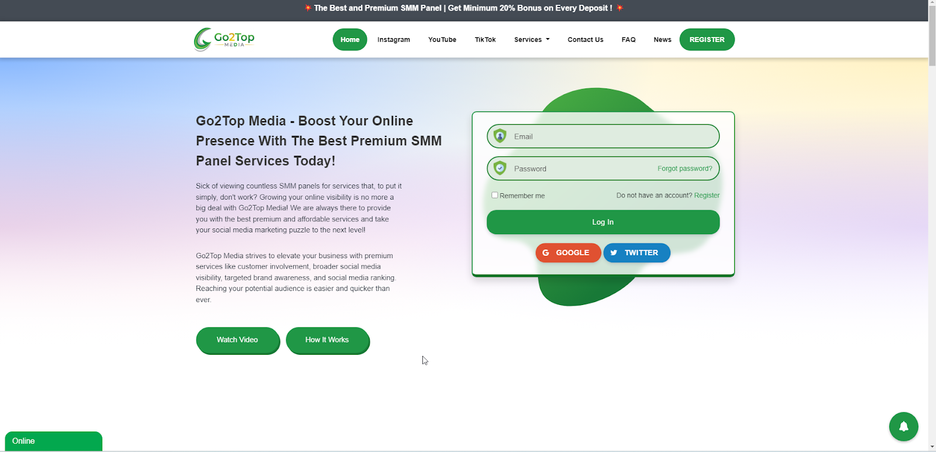
Task: Expand the Services dropdown menu
Action: pos(532,40)
